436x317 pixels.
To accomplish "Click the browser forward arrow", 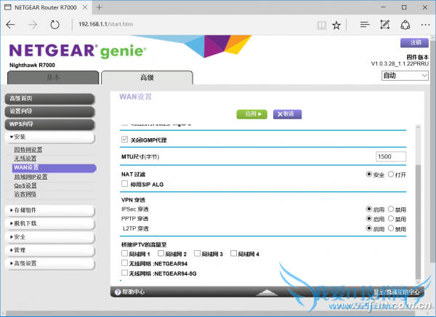I will (x=33, y=25).
